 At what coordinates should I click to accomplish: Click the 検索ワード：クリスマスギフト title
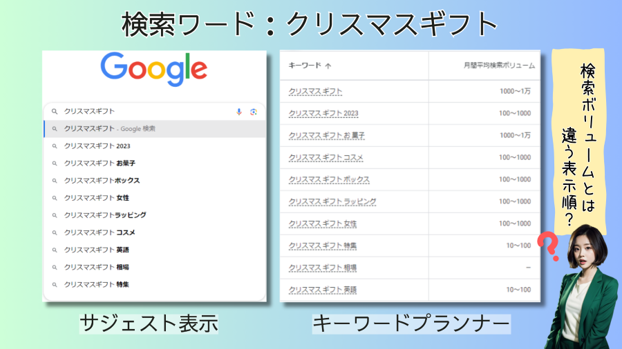(x=310, y=25)
